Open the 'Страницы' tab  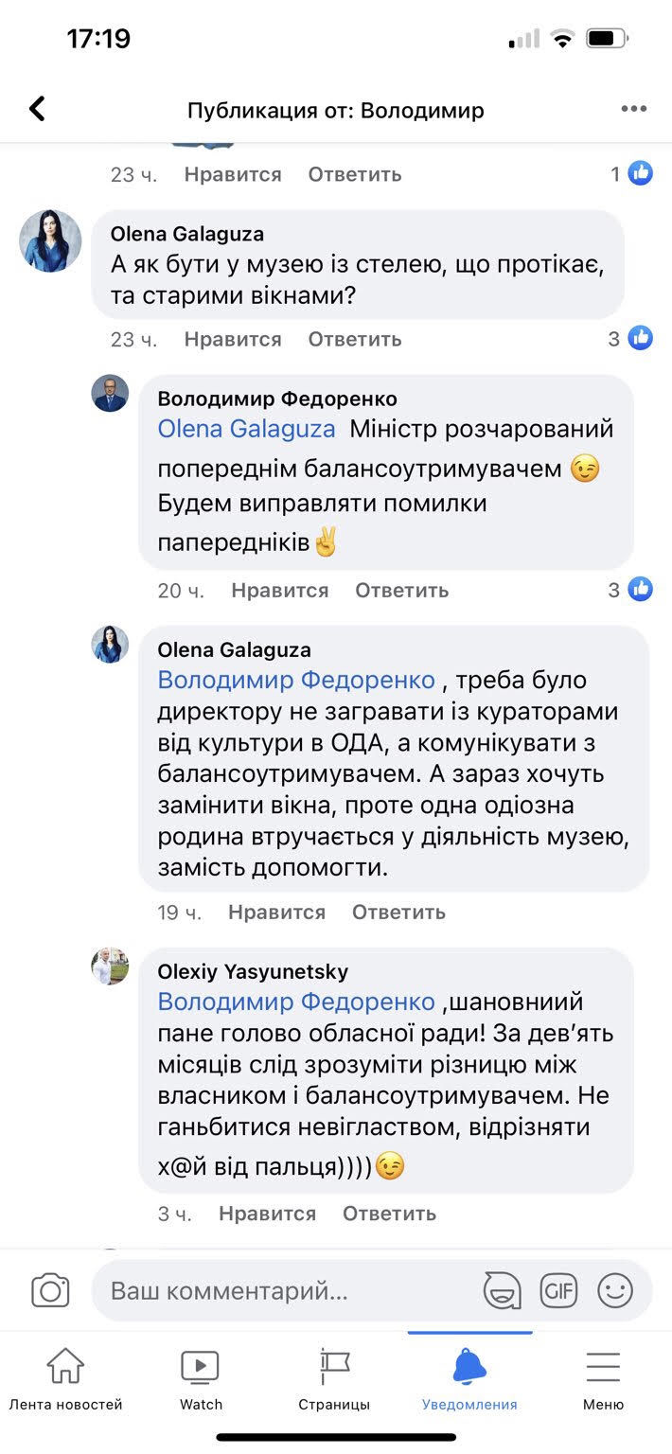click(x=334, y=1379)
